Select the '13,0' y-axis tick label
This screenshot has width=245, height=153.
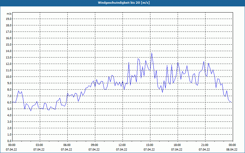[9, 58]
